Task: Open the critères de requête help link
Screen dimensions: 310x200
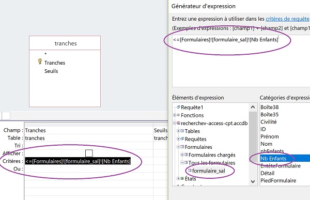Action: [287, 19]
